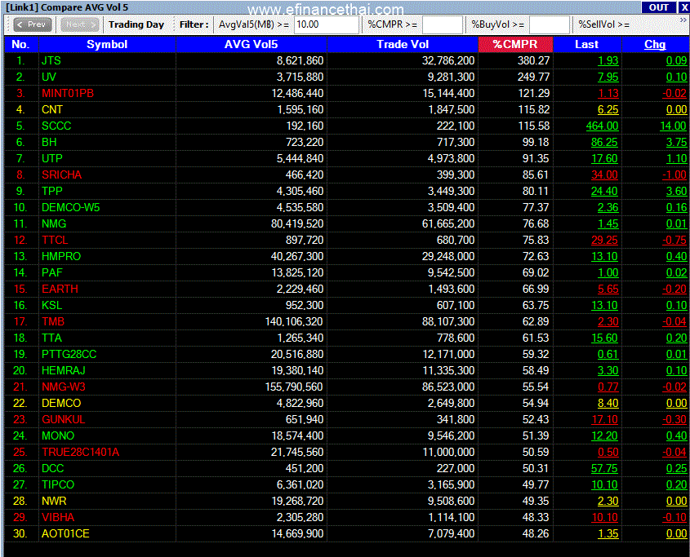The width and height of the screenshot is (690, 557).
Task: Select the TTA symbol
Action: click(x=52, y=338)
